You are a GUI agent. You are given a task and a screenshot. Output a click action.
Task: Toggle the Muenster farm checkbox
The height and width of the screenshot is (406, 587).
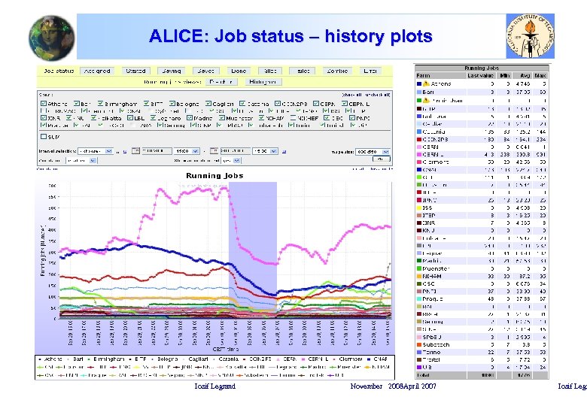221,118
